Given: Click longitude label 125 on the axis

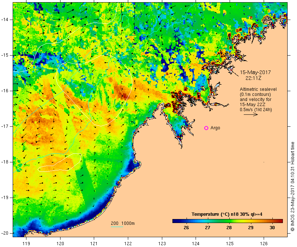Looking at the screenshot, I should coord(230,243).
